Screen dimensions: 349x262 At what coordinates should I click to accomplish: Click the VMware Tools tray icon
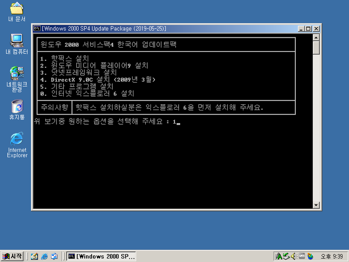pos(301,256)
